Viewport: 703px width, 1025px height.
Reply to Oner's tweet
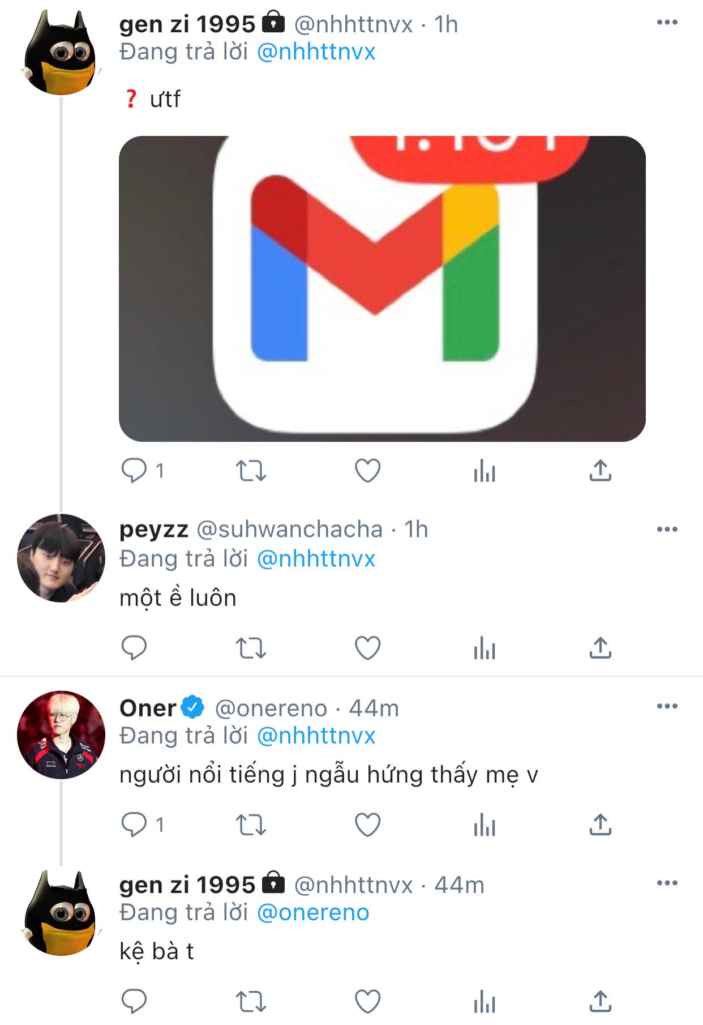click(134, 825)
